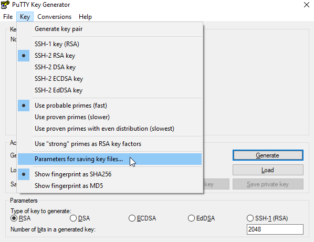Select SSH-2 ECDSA key menu option
This screenshot has height=242, width=314.
point(110,79)
